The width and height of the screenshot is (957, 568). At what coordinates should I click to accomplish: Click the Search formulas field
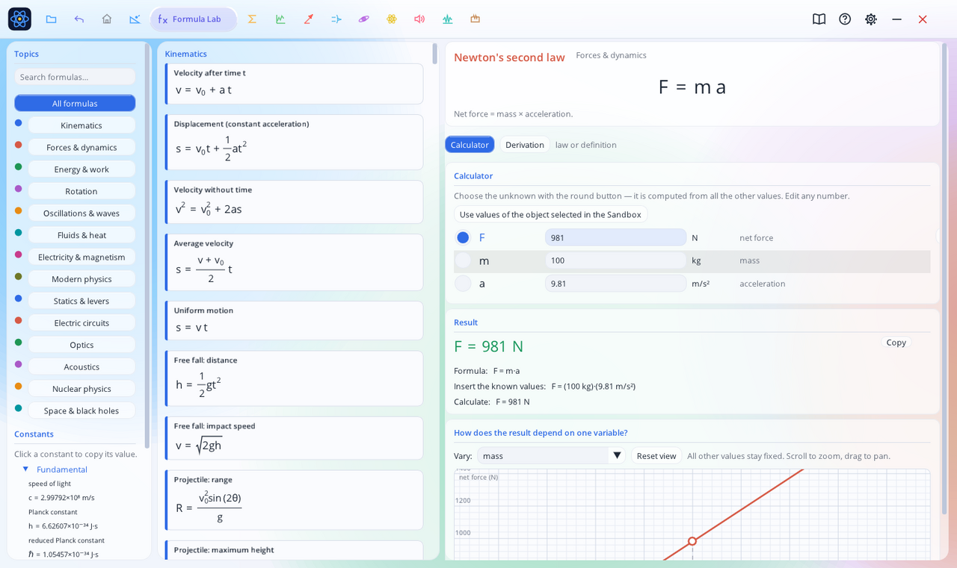point(75,77)
